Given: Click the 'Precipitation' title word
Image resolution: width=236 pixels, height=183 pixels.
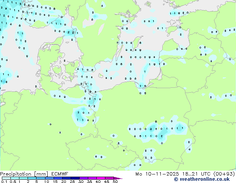Looking at the screenshot, I should coord(16,174).
